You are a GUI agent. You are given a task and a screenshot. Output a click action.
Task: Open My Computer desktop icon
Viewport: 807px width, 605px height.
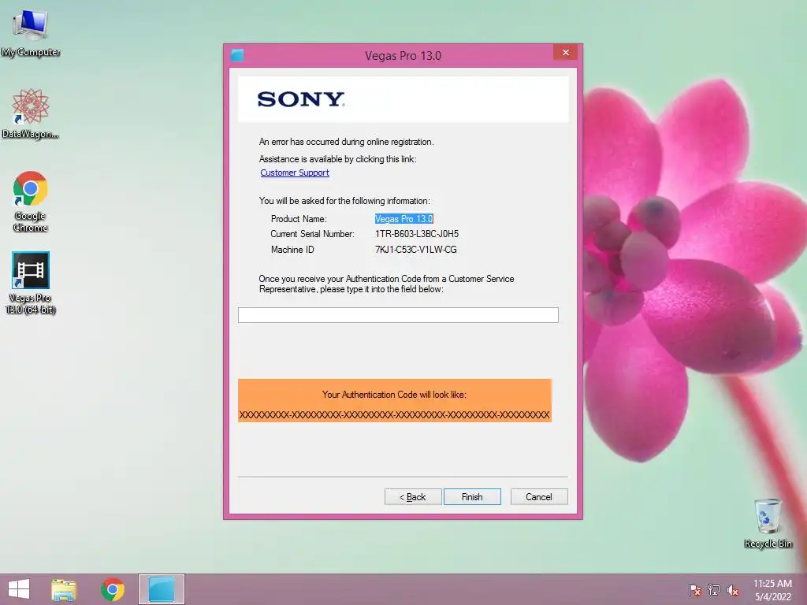(31, 33)
